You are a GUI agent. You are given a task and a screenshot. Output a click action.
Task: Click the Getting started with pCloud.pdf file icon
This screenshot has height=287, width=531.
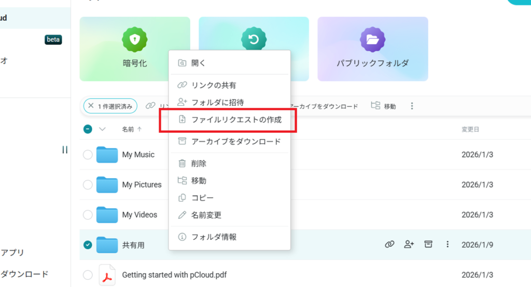(x=107, y=275)
